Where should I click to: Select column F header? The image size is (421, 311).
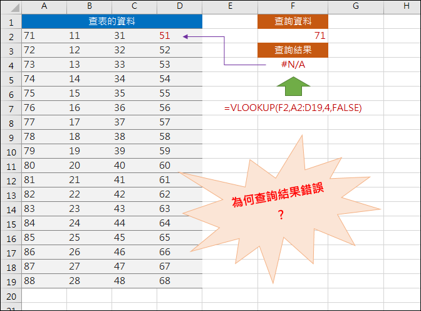(293, 6)
